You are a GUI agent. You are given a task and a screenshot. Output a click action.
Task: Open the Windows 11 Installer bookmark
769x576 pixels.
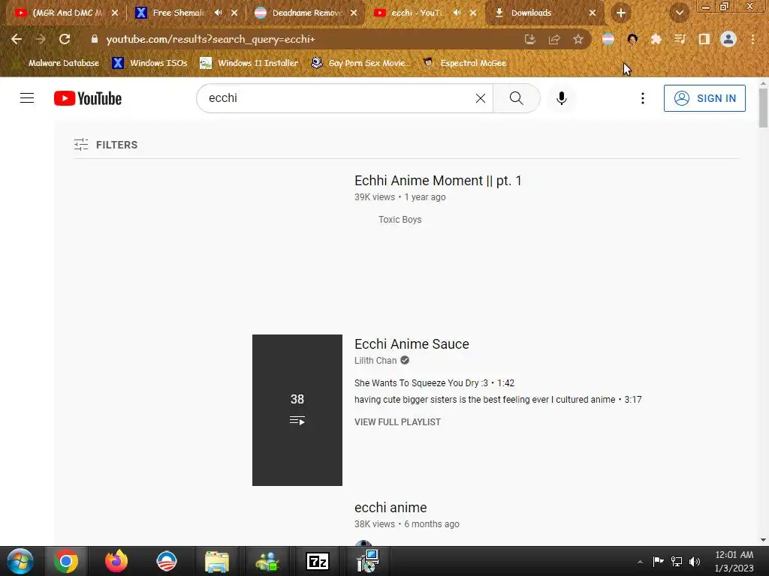(249, 63)
